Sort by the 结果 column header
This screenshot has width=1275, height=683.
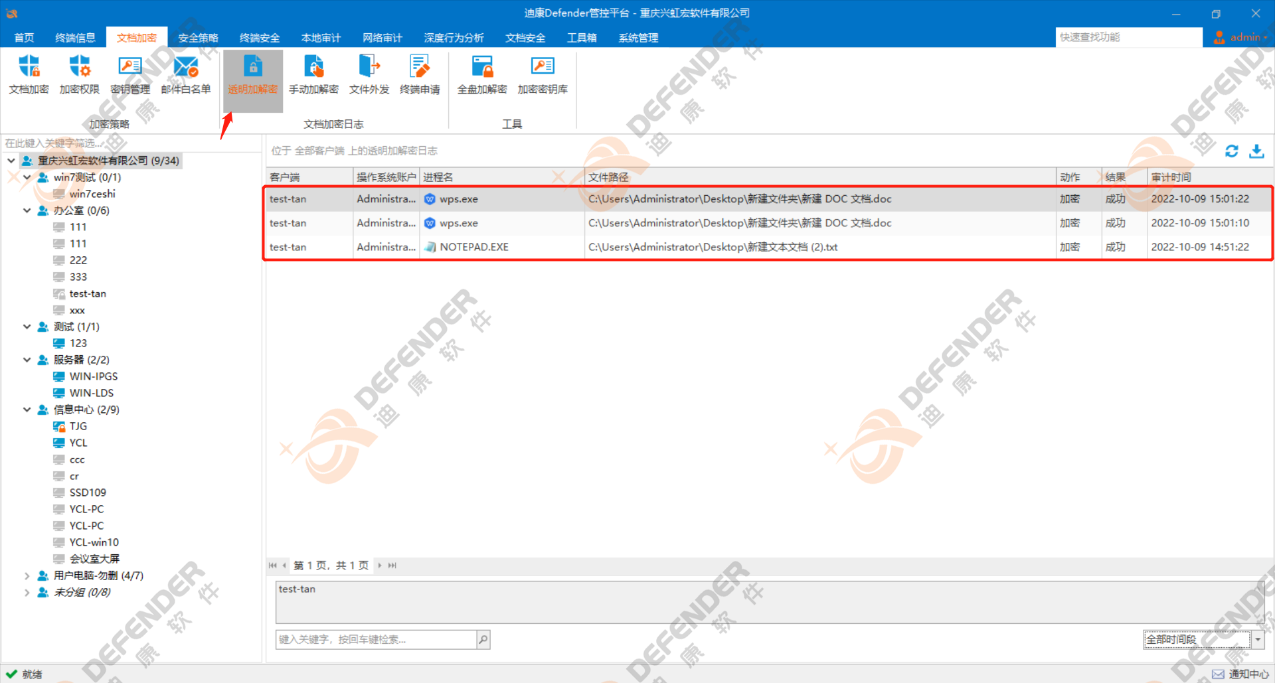coord(1124,177)
